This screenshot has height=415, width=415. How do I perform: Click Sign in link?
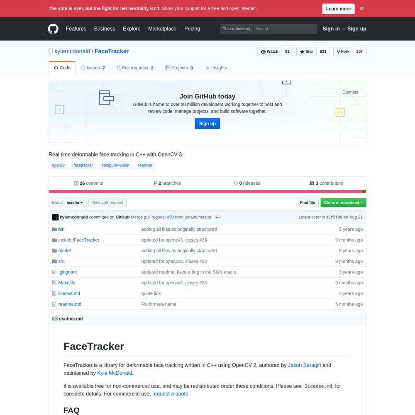pyautogui.click(x=331, y=29)
